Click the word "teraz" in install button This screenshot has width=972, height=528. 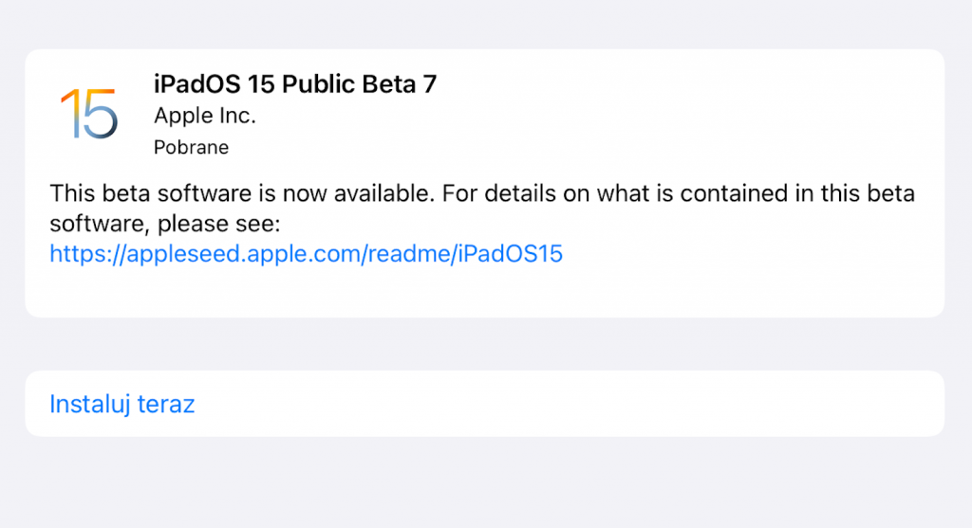166,404
